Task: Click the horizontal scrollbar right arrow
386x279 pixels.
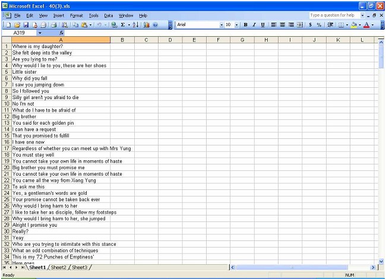Action: click(373, 268)
